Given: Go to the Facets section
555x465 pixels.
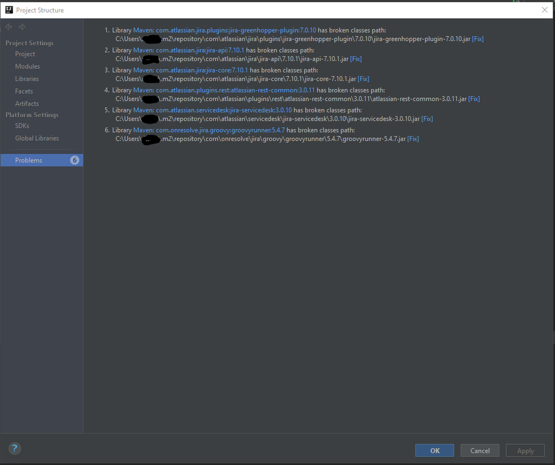Looking at the screenshot, I should point(24,91).
